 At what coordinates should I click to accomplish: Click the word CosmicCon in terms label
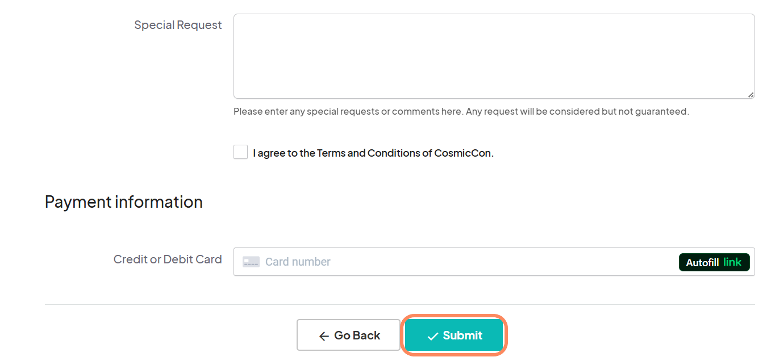pyautogui.click(x=463, y=153)
